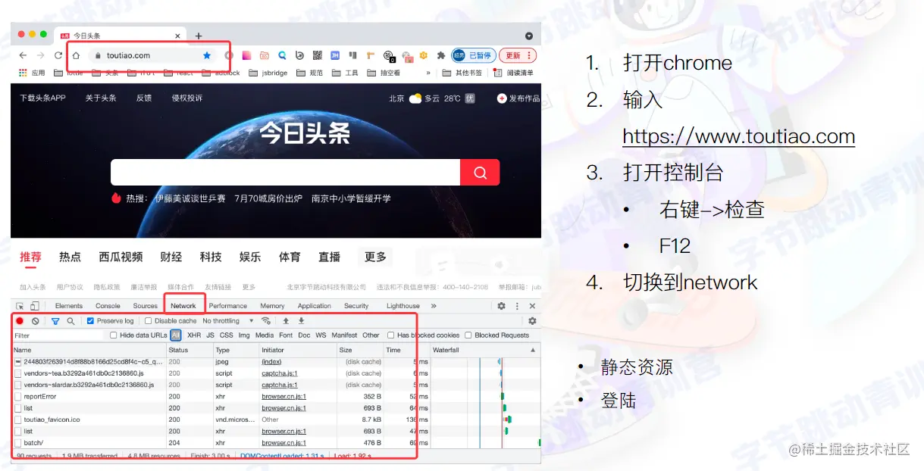Switch to Console tab
Screen dimensions: 924x471
pyautogui.click(x=108, y=306)
